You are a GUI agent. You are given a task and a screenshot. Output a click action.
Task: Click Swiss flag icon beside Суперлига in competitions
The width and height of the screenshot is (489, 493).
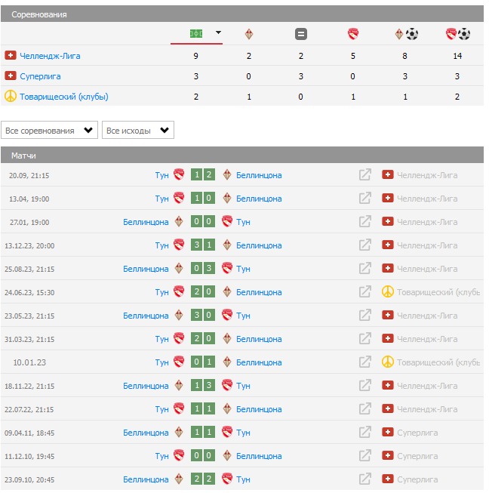[x=11, y=76]
